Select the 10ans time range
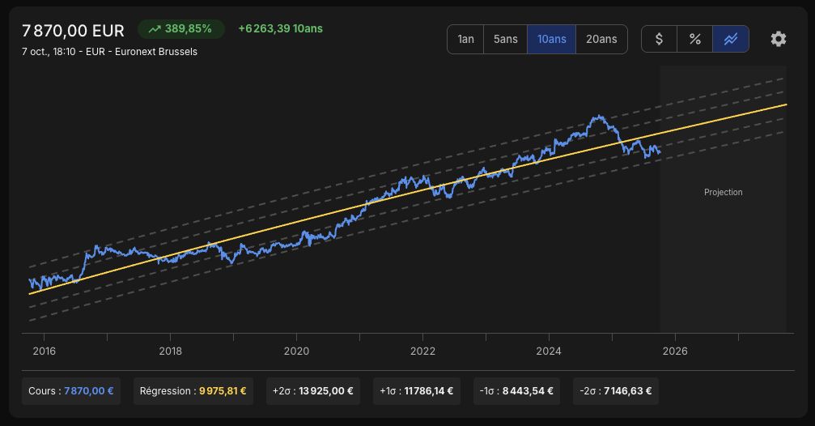 551,39
